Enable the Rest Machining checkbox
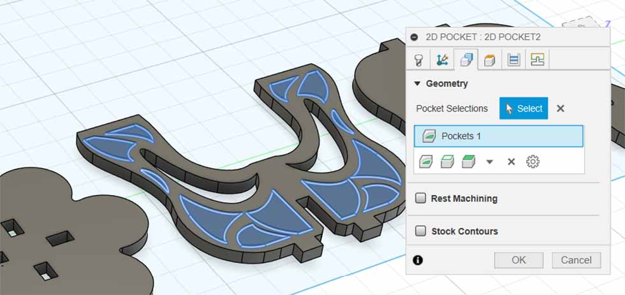The width and height of the screenshot is (625, 295). [420, 198]
